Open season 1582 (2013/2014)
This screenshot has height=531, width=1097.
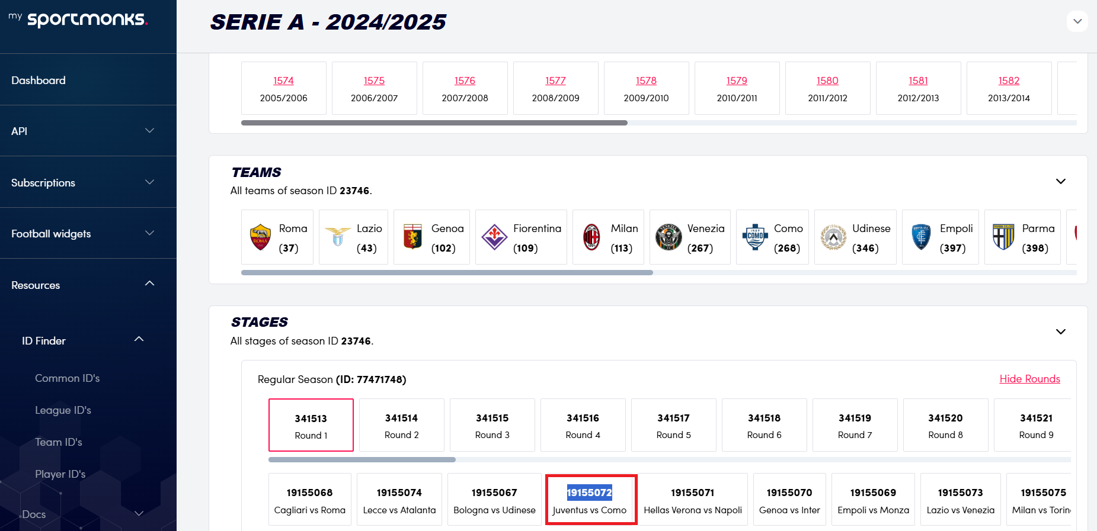pos(1009,81)
